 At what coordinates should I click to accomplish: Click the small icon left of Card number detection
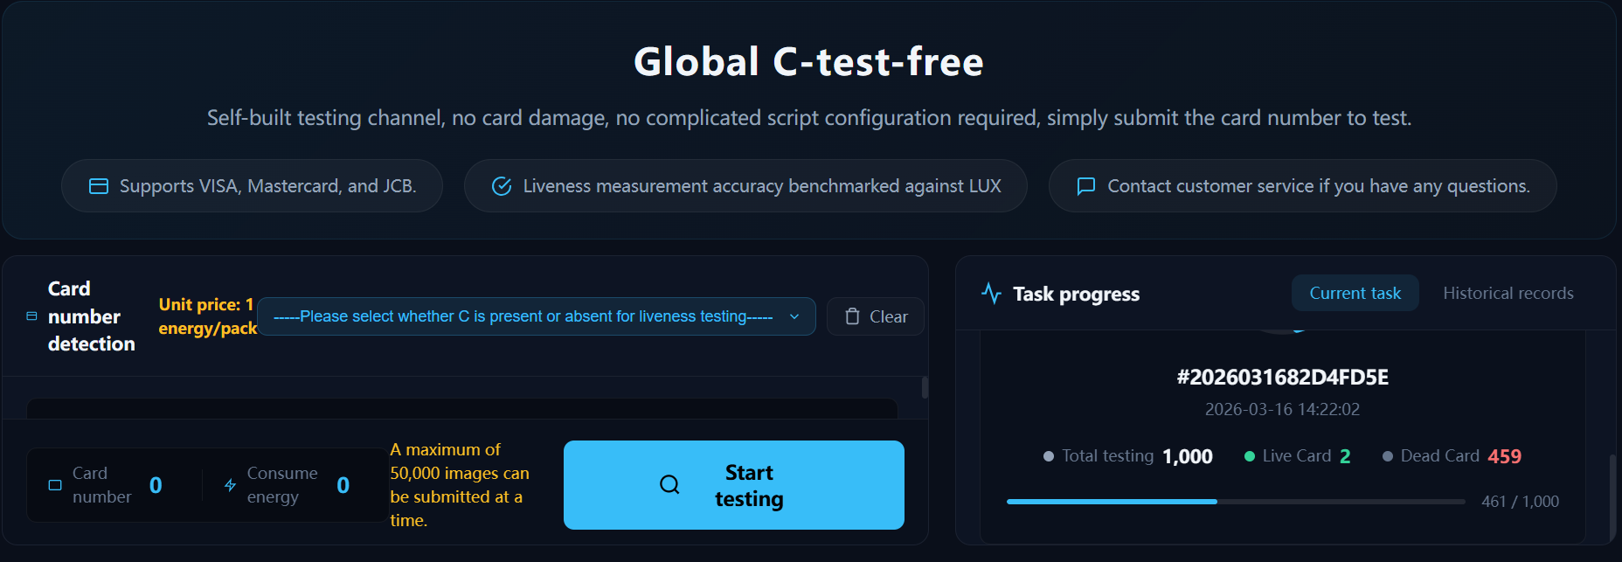coord(31,316)
